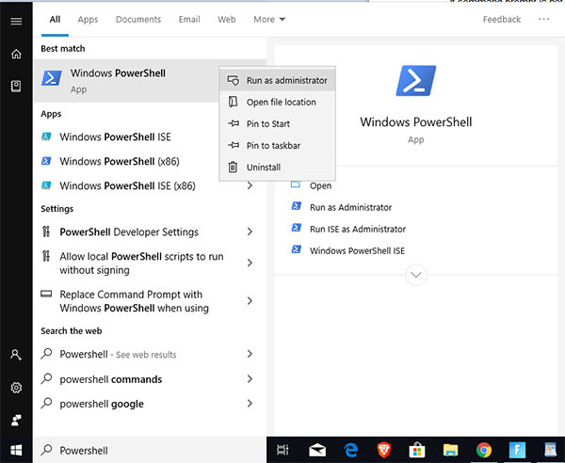Expand arrow for Replace Command Prompt setting
Image resolution: width=565 pixels, height=463 pixels.
point(250,300)
